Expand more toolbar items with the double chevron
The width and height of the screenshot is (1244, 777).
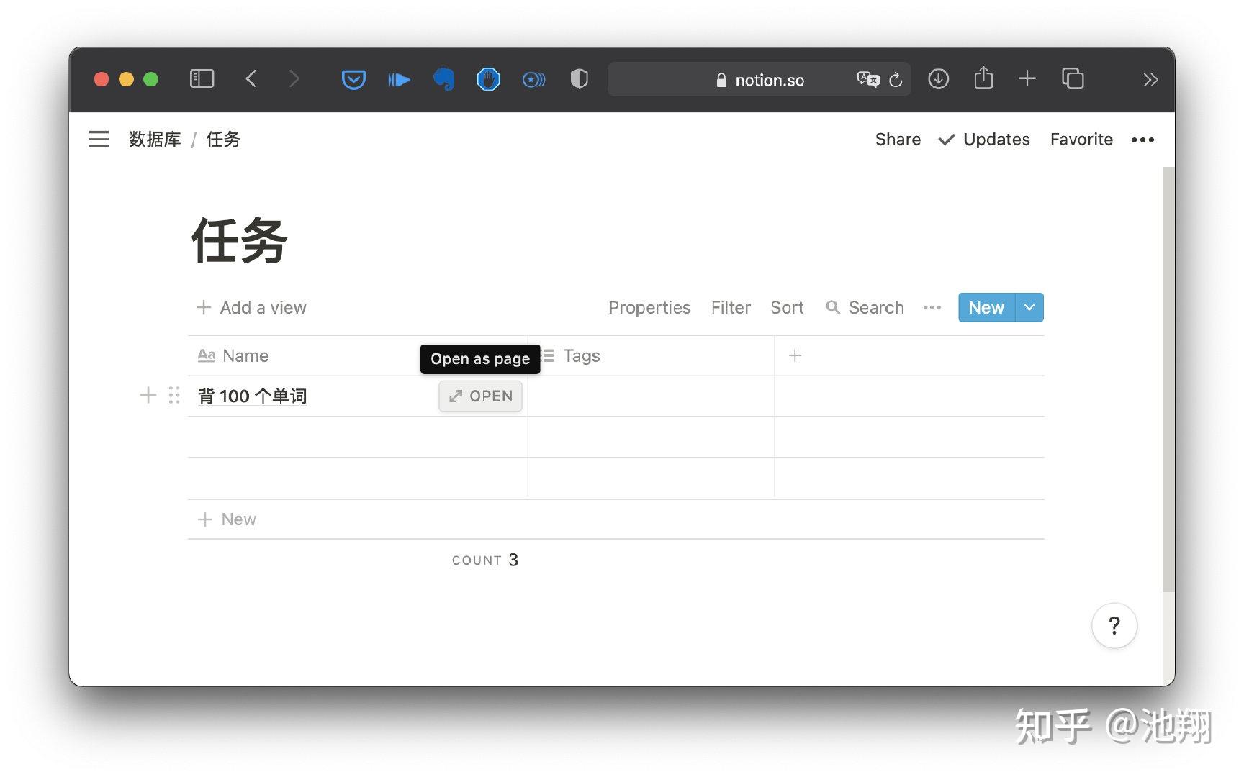coord(1150,79)
